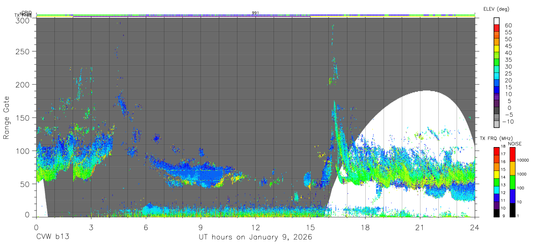Click the '3' tick on the UT hours axis
This screenshot has height=246, width=534.
91,227
